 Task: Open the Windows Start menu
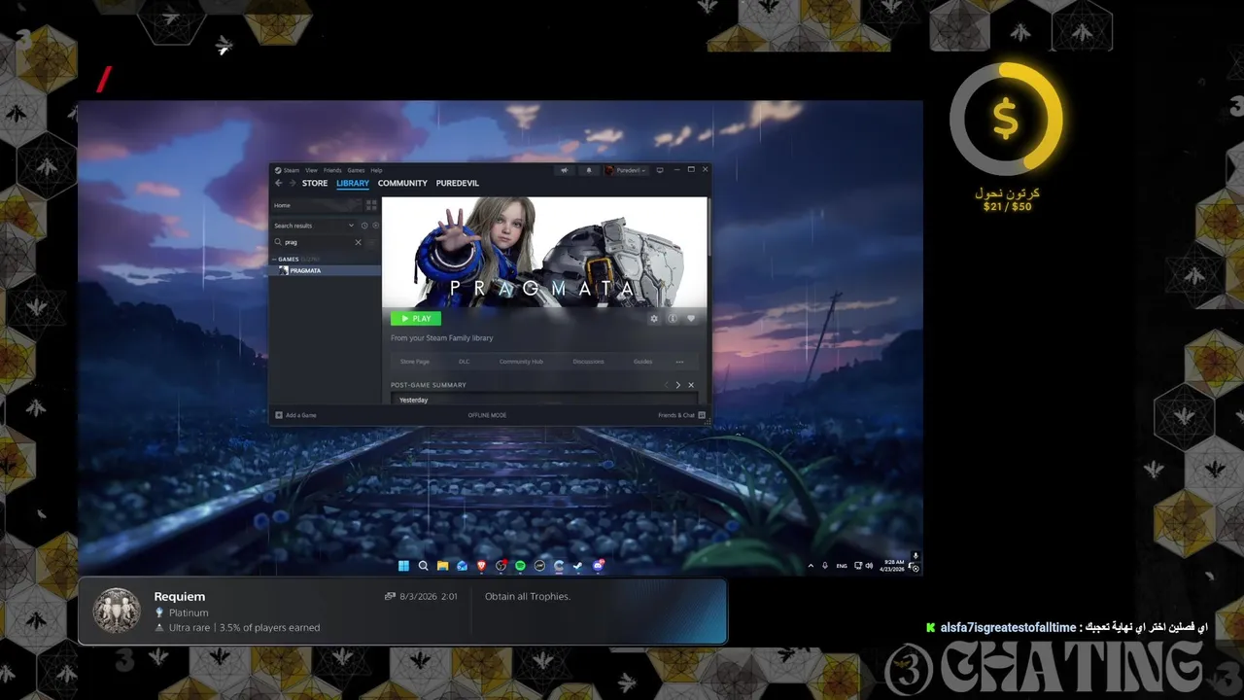tap(403, 566)
